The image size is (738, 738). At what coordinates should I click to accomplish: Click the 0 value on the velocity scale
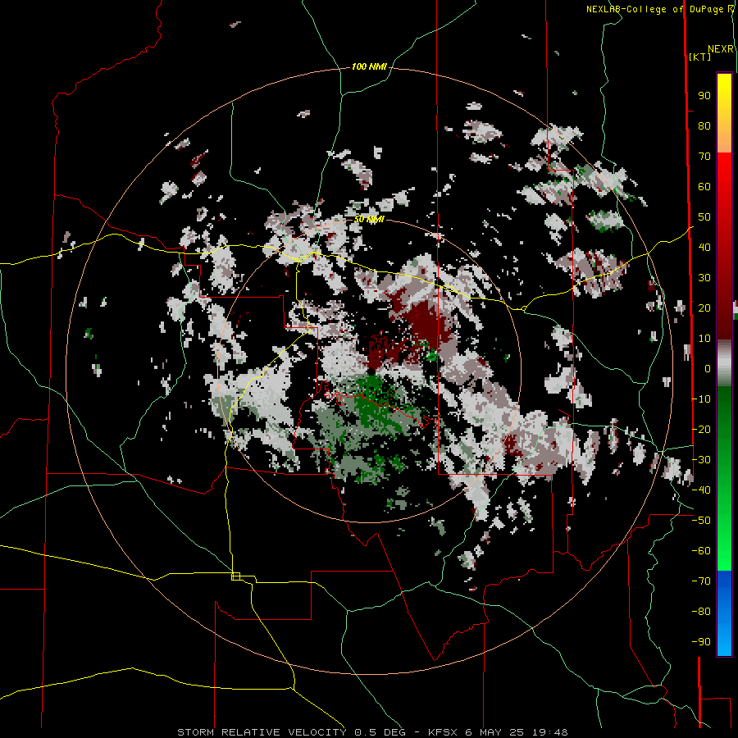coord(708,368)
